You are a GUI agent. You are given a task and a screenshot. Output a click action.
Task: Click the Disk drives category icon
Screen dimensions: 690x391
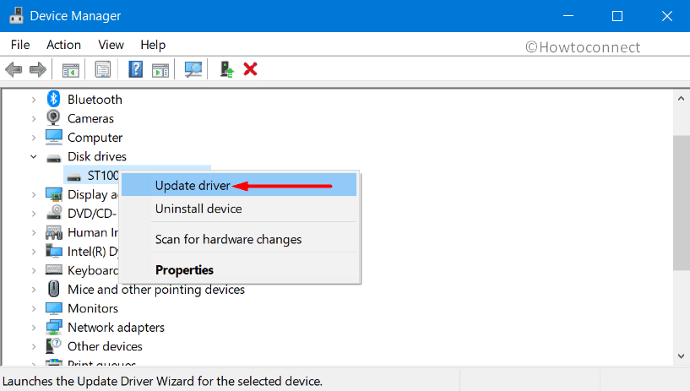click(54, 158)
